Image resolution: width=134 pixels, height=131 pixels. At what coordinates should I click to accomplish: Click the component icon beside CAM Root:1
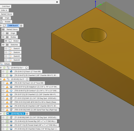click(4, 25)
